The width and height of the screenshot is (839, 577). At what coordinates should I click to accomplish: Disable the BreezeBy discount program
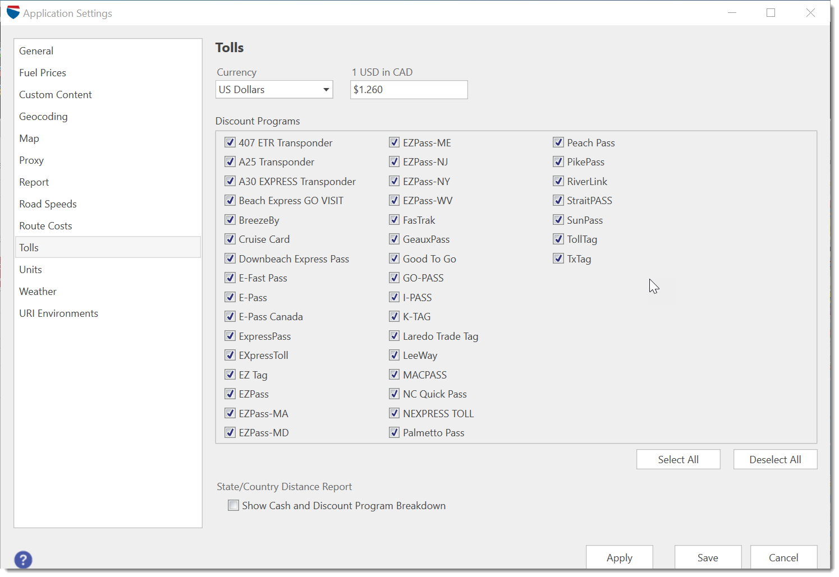pyautogui.click(x=230, y=220)
